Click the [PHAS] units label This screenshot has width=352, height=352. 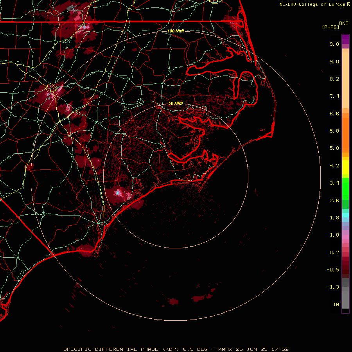point(330,27)
